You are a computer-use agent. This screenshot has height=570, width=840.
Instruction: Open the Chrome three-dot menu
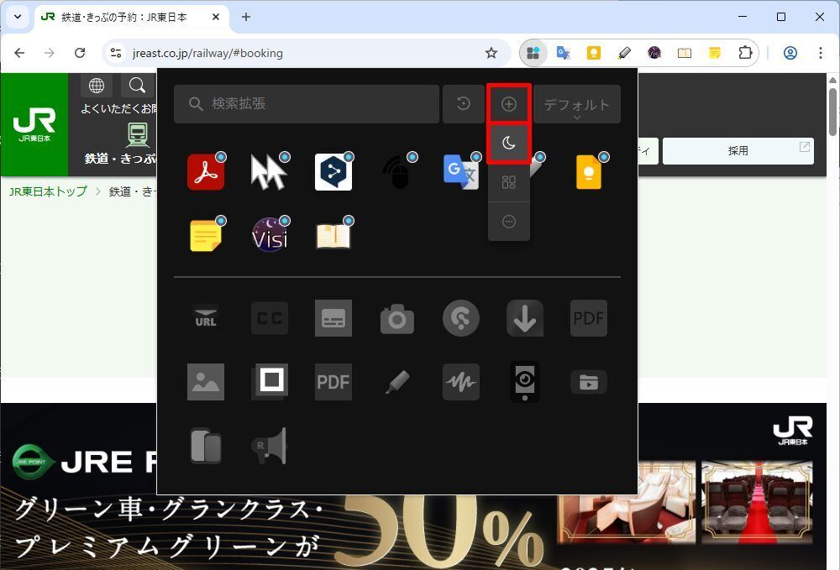820,53
